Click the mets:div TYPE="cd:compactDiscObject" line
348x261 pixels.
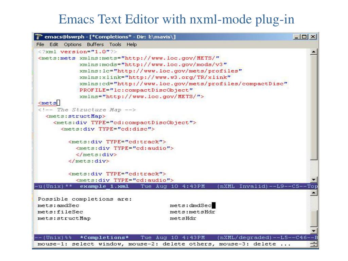tap(125, 122)
